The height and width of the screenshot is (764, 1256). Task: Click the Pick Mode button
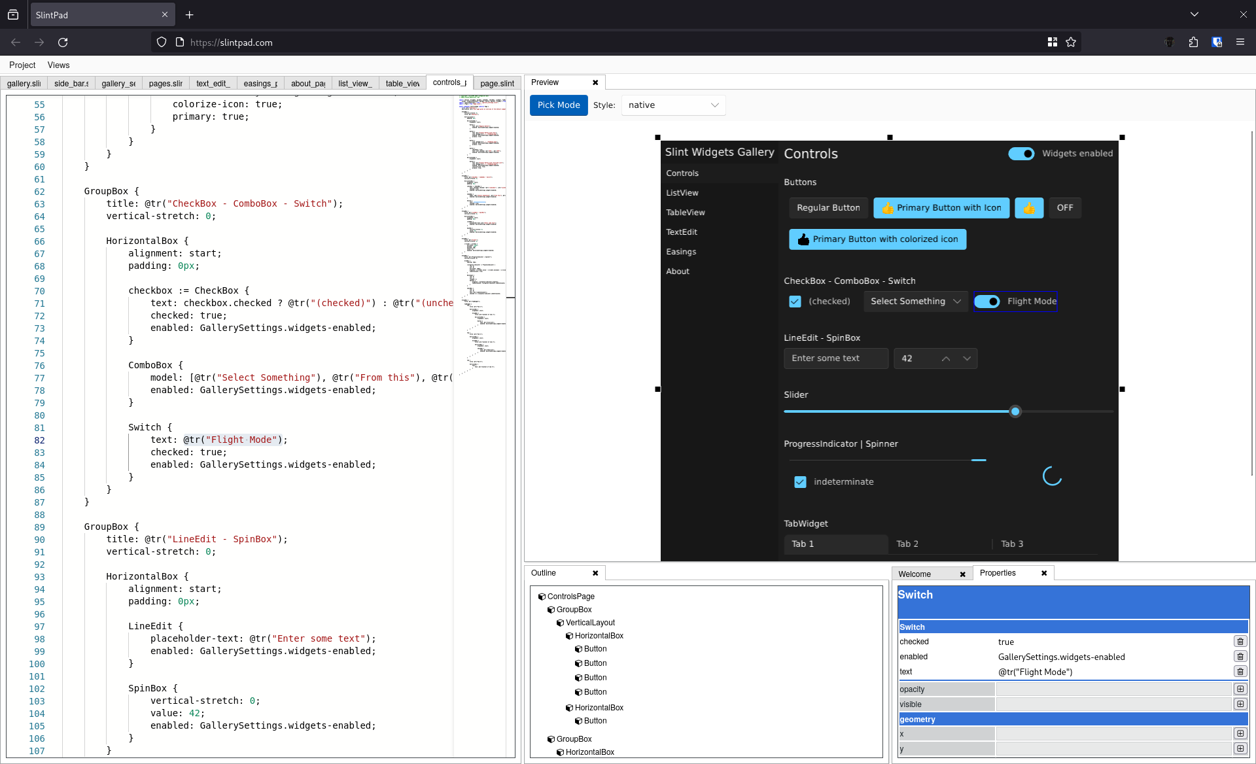click(x=559, y=105)
